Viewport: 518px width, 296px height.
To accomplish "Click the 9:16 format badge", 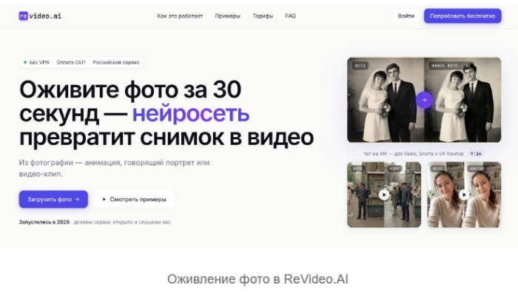I will click(476, 154).
